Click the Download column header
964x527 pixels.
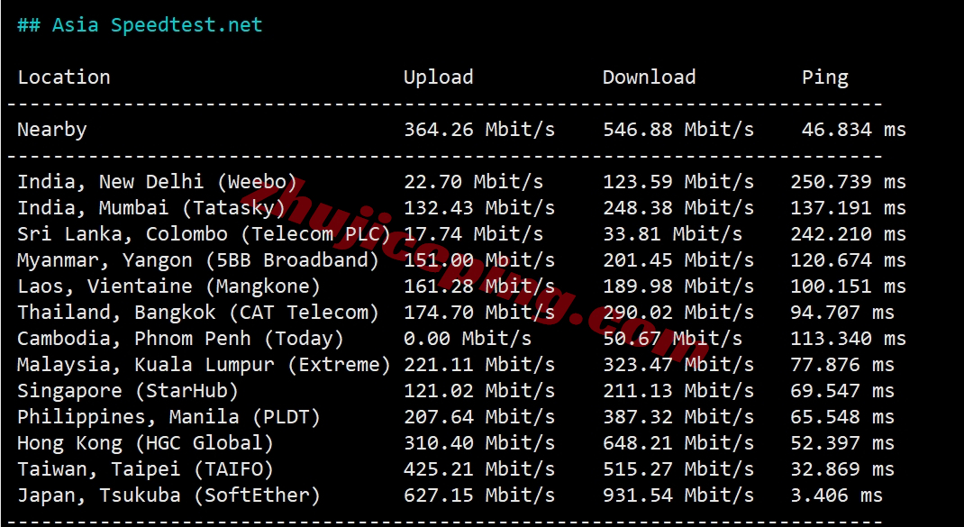pos(650,77)
